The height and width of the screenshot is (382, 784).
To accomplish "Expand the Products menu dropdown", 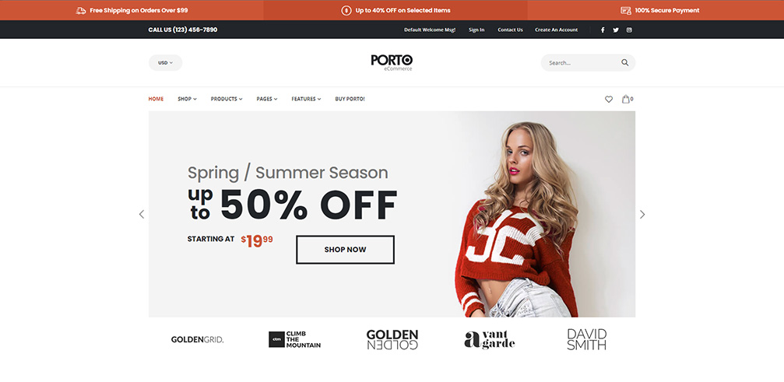I will tap(227, 99).
